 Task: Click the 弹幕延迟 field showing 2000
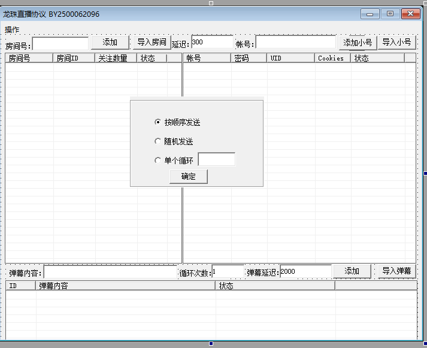(x=305, y=272)
